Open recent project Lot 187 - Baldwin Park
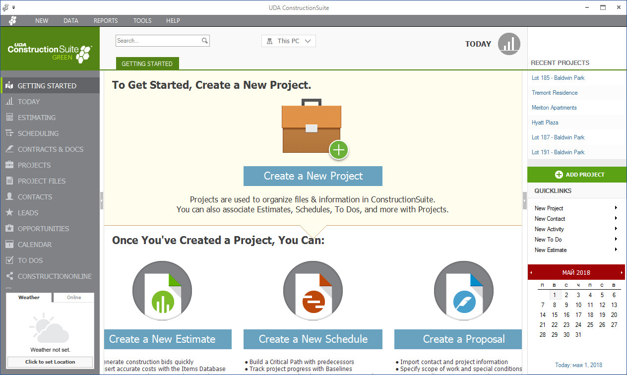The height and width of the screenshot is (375, 627). tap(558, 137)
